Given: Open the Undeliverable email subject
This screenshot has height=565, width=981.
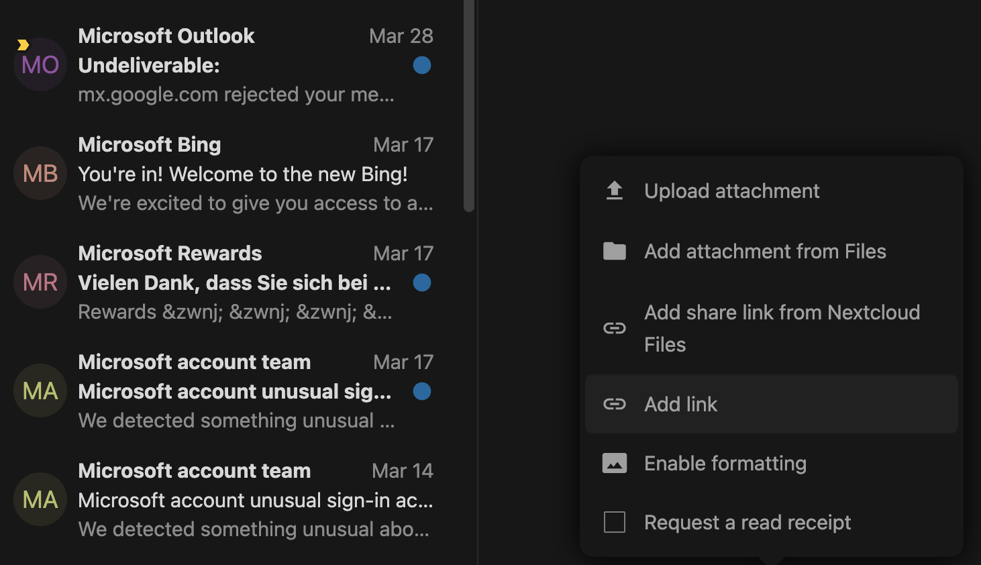Looking at the screenshot, I should [149, 66].
